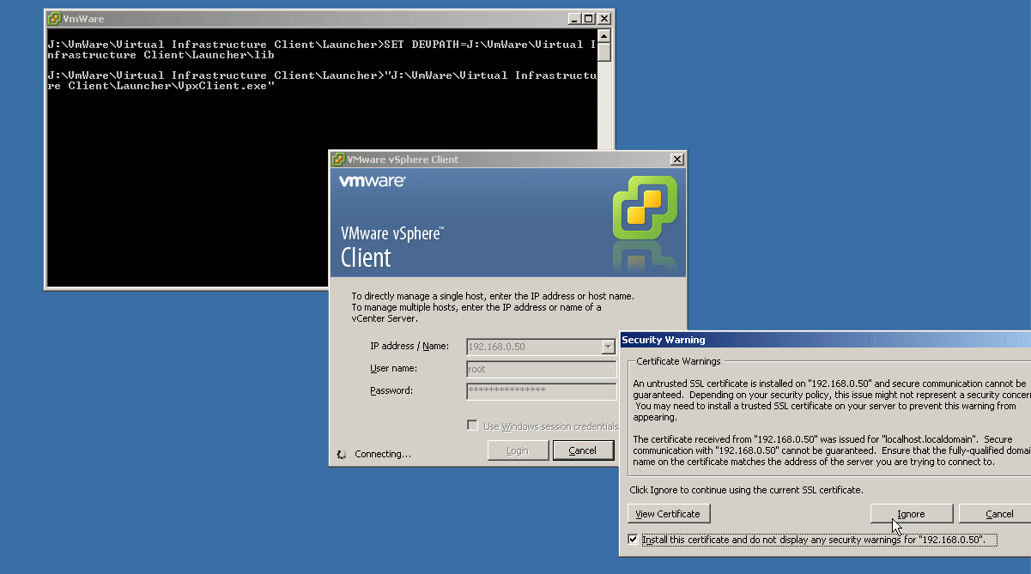Viewport: 1031px width, 574px height.
Task: Click the vSphere green-yellow logo icon
Action: pos(645,207)
